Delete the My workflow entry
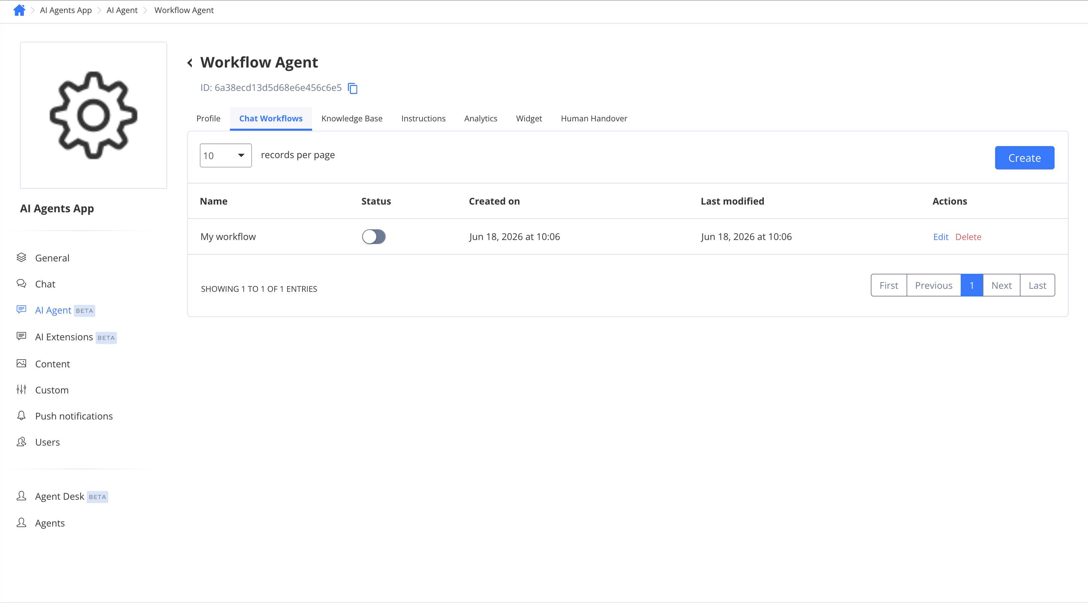 coord(968,237)
